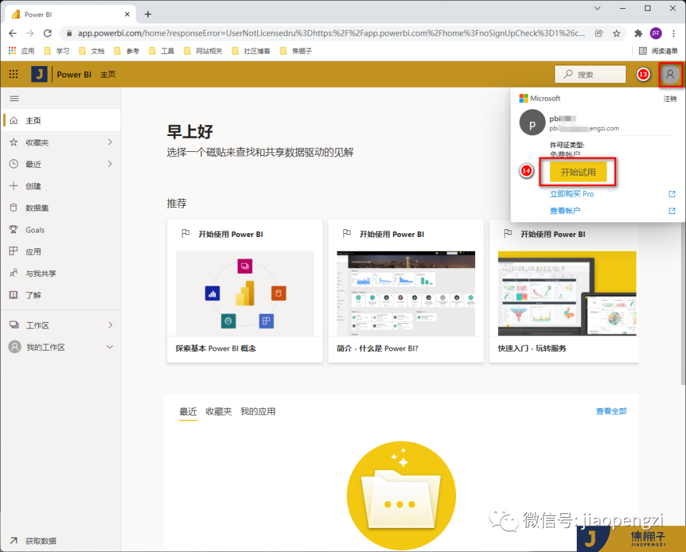This screenshot has height=552, width=686.
Task: Click the account avatar circle with letter p
Action: [x=532, y=123]
